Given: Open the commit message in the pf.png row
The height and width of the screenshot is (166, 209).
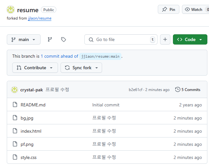Looking at the screenshot, I should [x=104, y=144].
